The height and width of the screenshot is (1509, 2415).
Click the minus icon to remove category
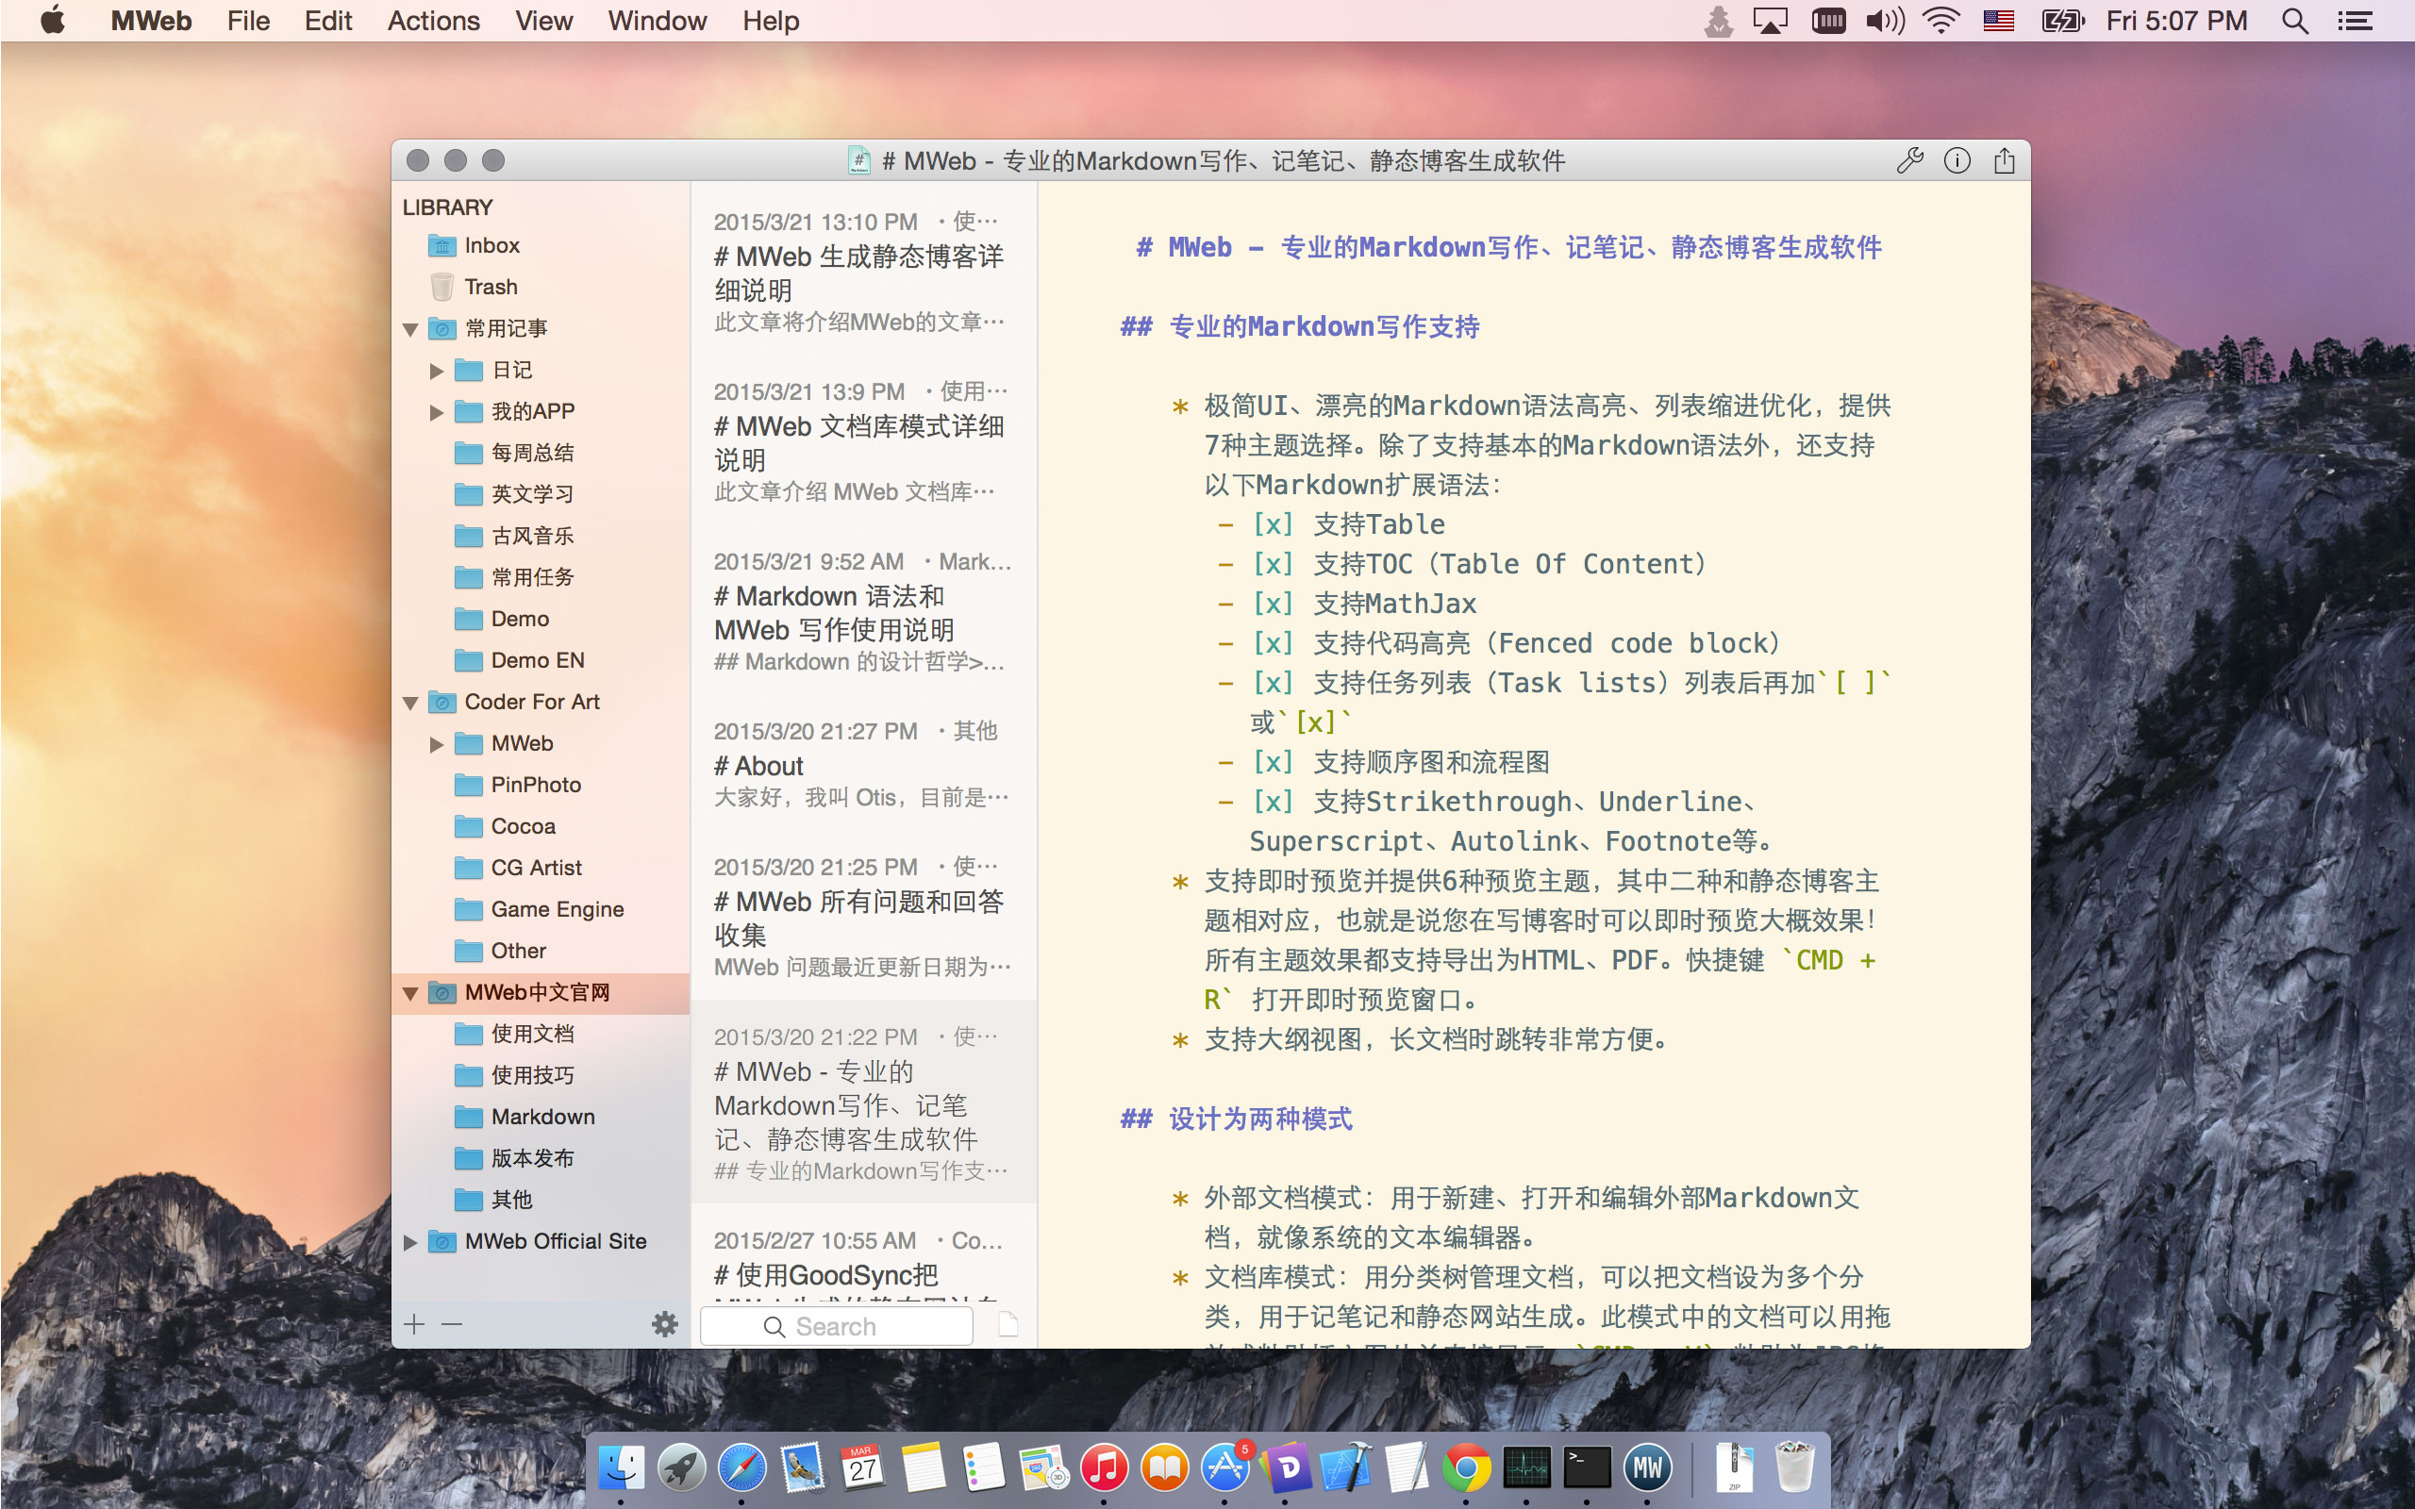pyautogui.click(x=452, y=1324)
